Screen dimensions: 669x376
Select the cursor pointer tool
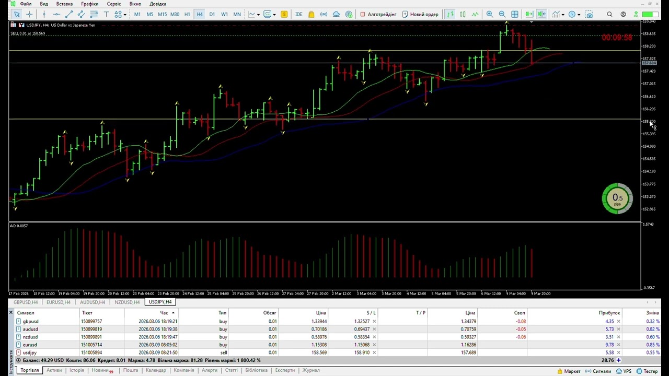17,14
